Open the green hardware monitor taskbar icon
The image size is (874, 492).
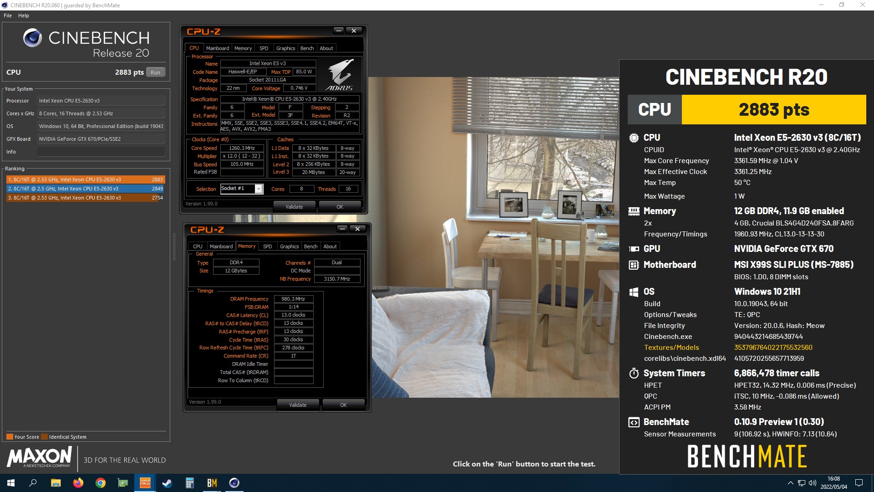click(x=123, y=483)
